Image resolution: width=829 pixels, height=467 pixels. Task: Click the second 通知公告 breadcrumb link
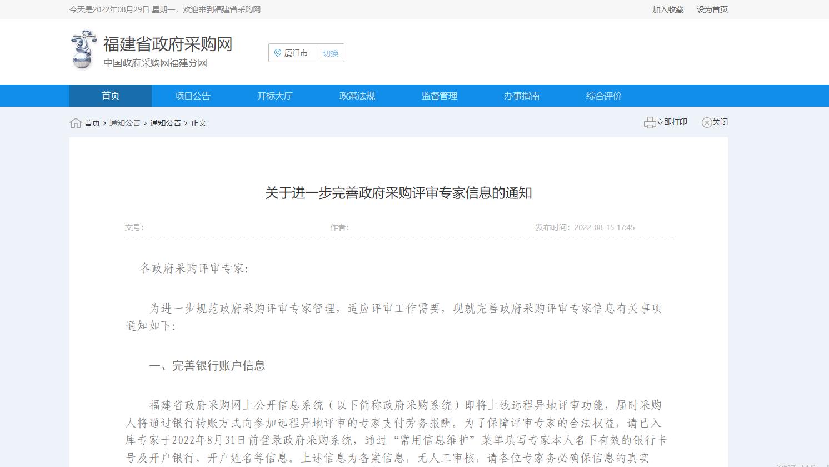[x=166, y=123]
